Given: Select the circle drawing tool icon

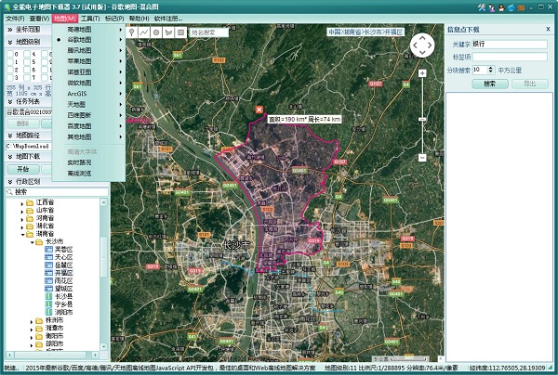Looking at the screenshot, I should point(155,32).
